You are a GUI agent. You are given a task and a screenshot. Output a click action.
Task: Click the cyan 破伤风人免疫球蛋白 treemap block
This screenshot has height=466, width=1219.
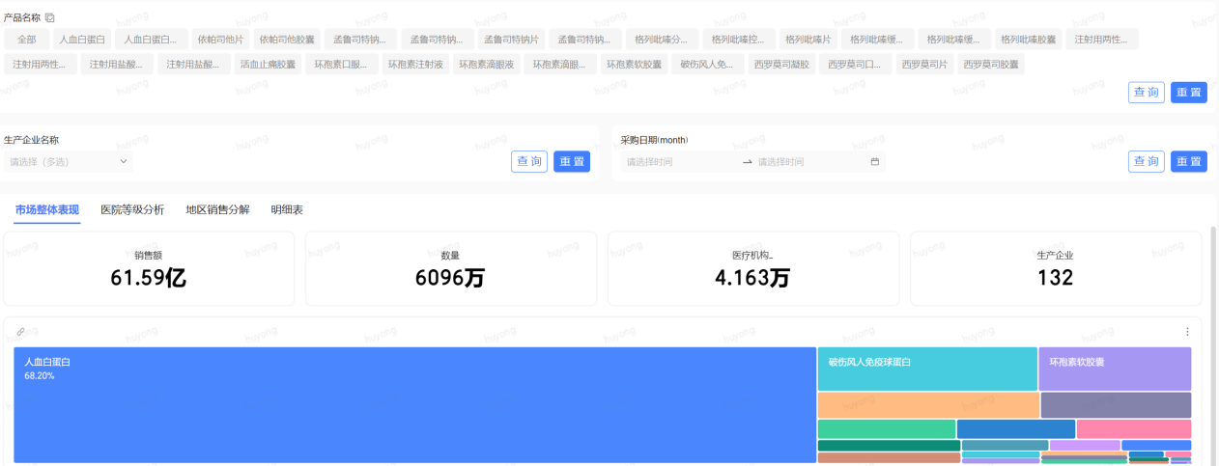click(x=926, y=370)
